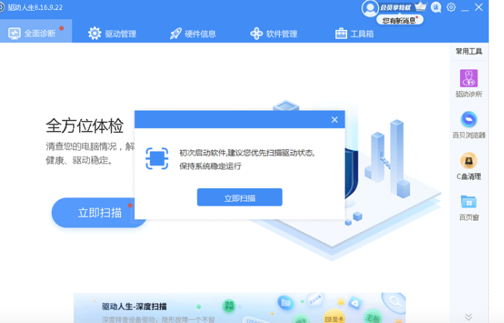Open the 工具箱 tab
The height and width of the screenshot is (323, 504).
tap(354, 33)
